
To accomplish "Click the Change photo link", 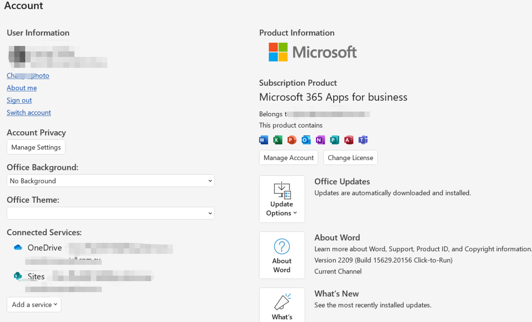I will (x=28, y=75).
